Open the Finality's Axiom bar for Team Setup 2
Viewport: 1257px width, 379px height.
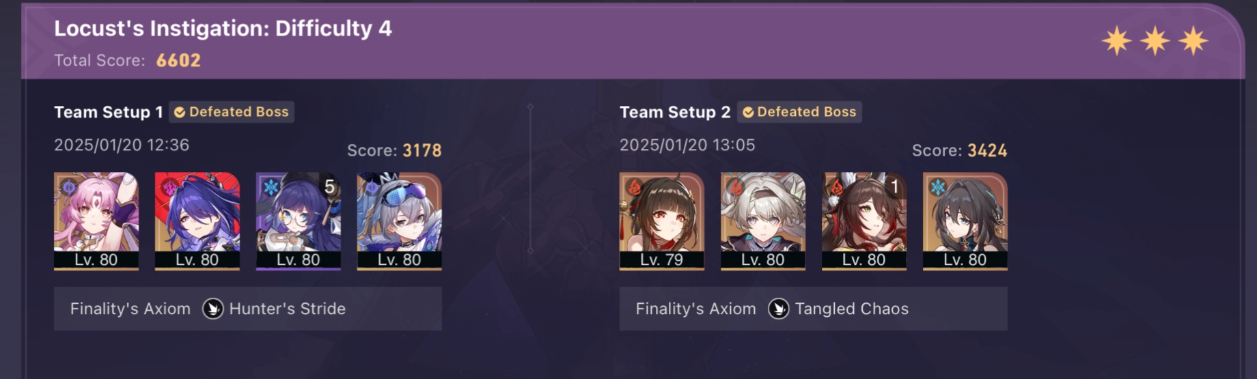click(x=814, y=309)
